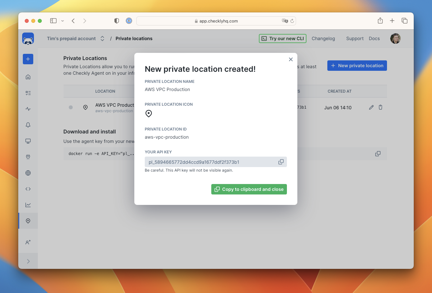
Task: Open recent pages via the toolbar chevron
Action: 62,21
